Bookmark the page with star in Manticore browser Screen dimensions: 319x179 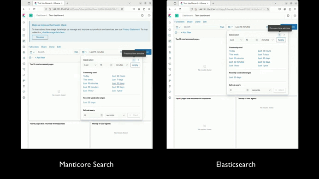(122, 9)
